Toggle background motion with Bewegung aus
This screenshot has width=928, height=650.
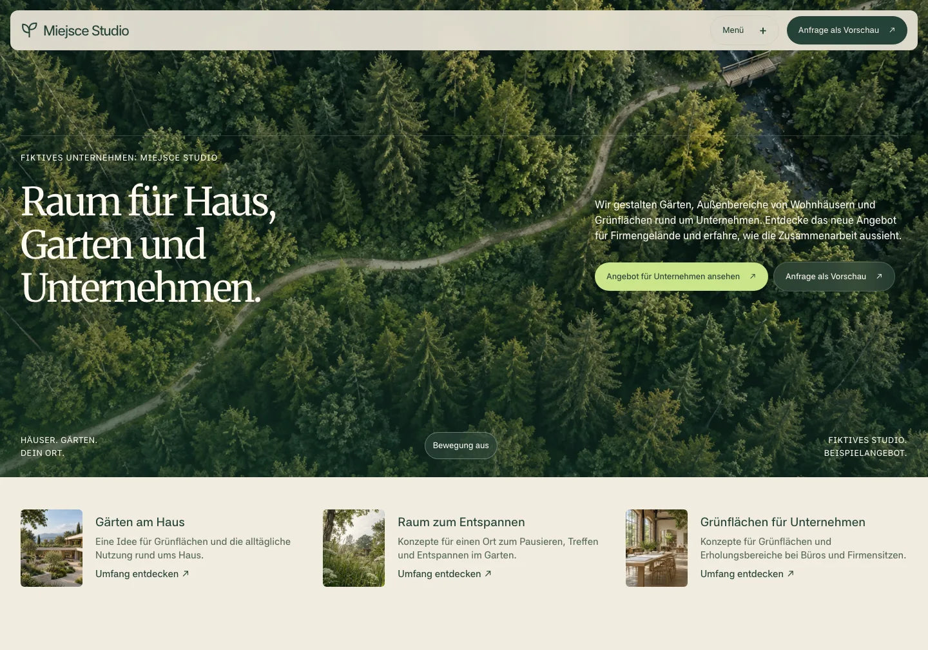coord(461,446)
